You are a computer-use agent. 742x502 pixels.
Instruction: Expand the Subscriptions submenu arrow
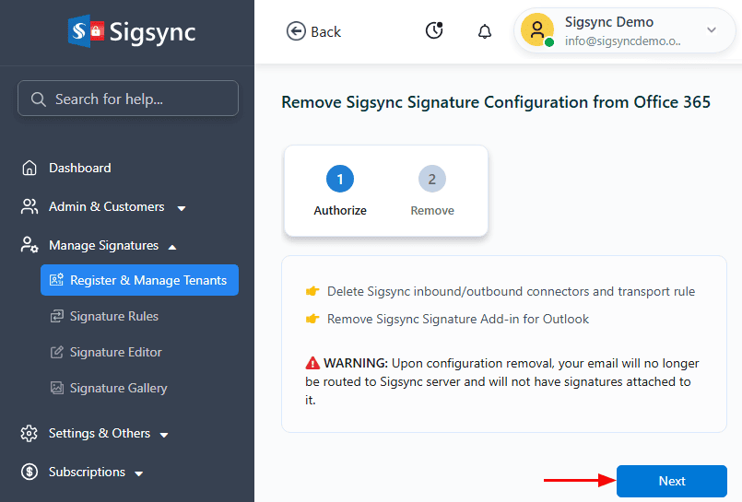pyautogui.click(x=139, y=473)
